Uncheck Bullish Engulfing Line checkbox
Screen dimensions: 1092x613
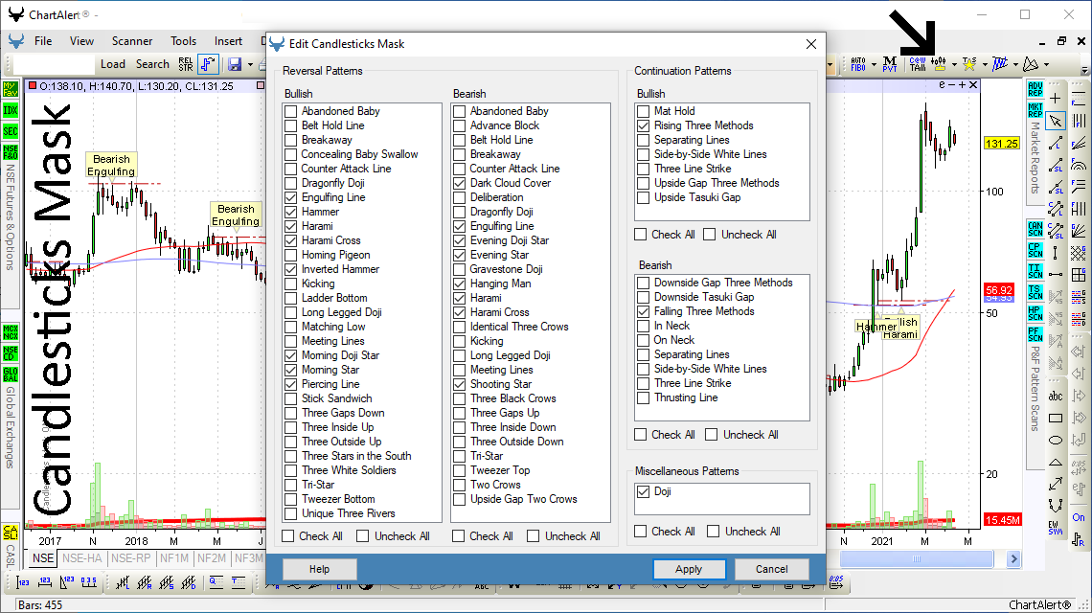coord(291,198)
